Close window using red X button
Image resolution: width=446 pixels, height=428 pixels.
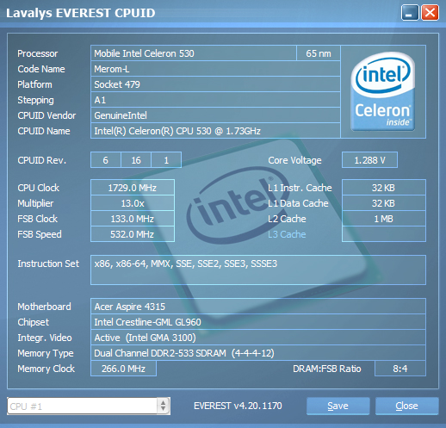coord(430,13)
